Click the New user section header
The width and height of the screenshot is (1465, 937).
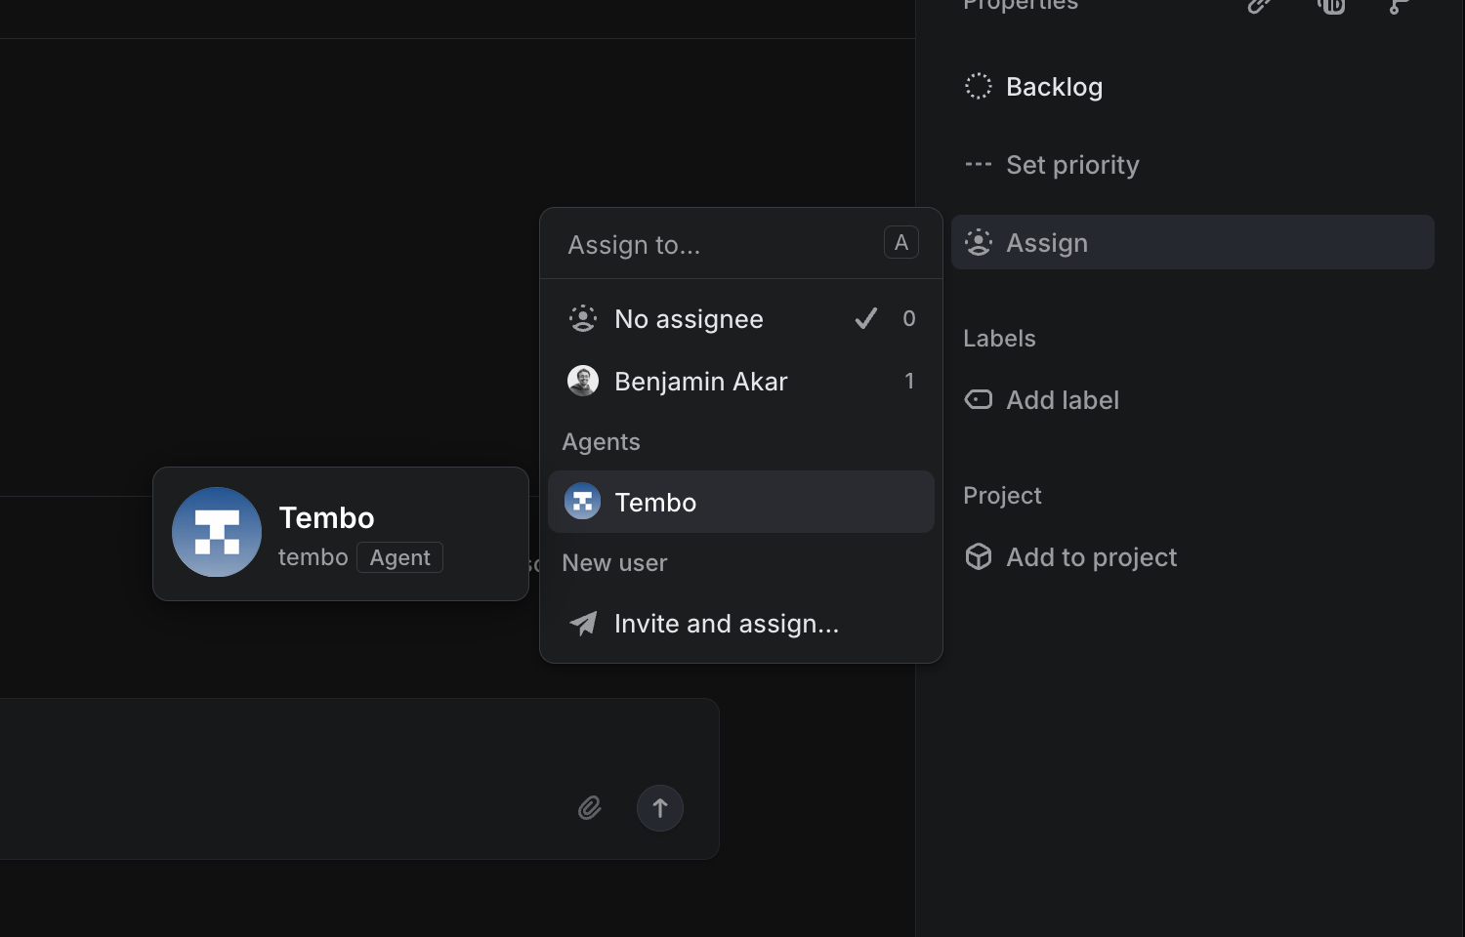point(614,562)
